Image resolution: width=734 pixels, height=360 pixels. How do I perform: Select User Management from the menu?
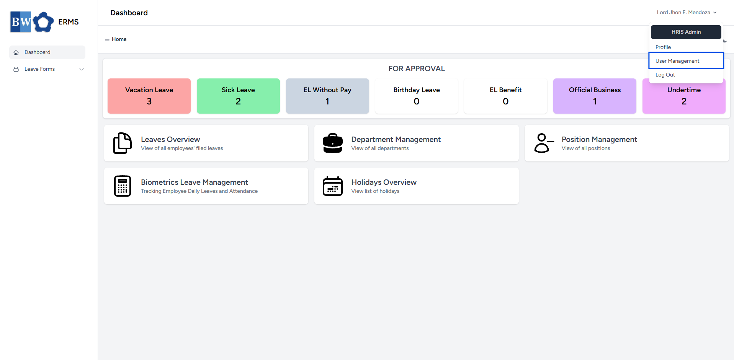(x=677, y=60)
